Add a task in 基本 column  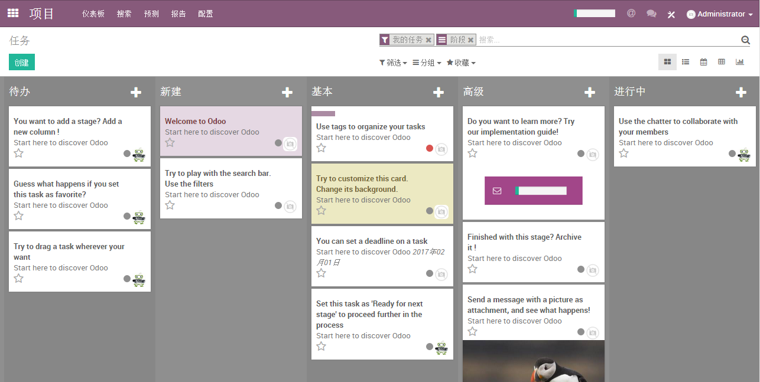coord(439,92)
